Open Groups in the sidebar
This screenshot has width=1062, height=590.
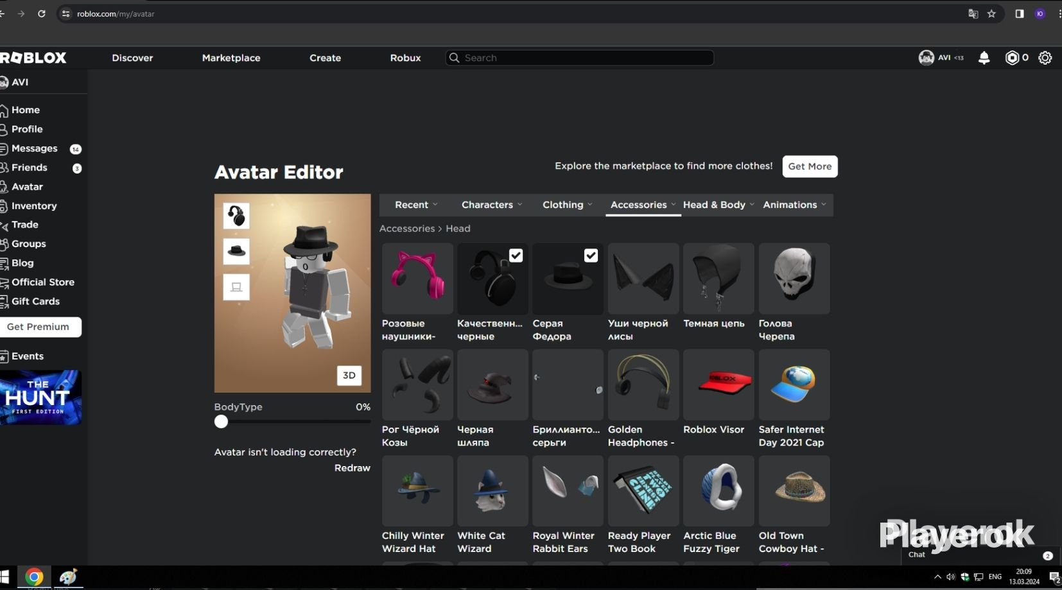[x=29, y=244]
